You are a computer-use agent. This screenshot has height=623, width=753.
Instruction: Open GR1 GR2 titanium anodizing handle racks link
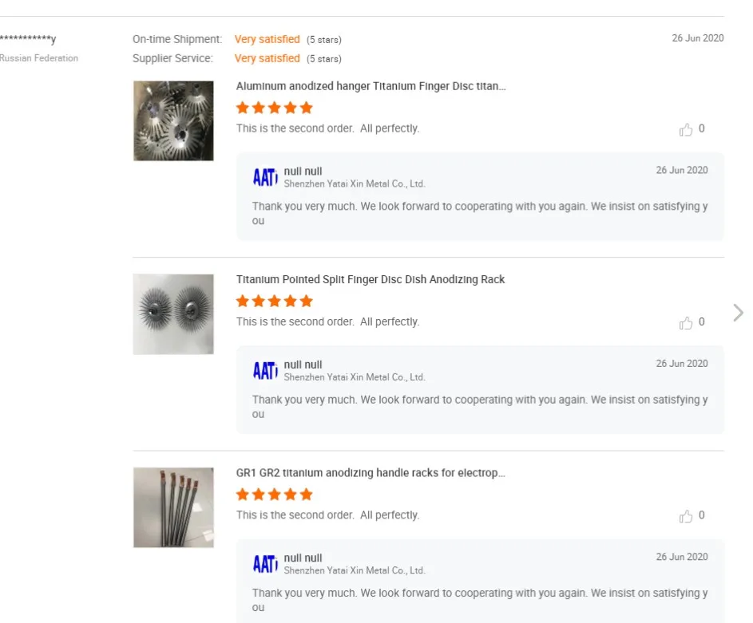pyautogui.click(x=371, y=473)
